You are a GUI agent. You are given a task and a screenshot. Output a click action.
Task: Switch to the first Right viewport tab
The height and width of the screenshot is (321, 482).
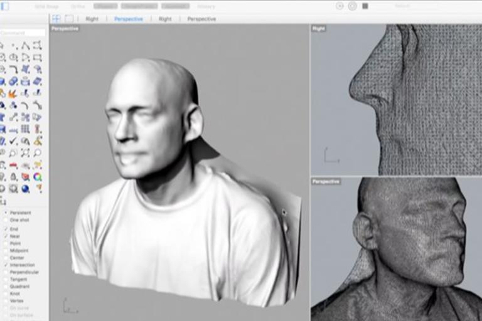coord(92,19)
